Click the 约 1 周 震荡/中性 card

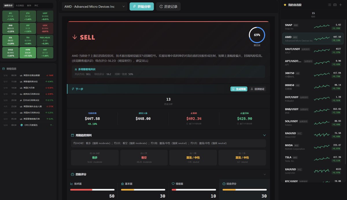(193, 157)
